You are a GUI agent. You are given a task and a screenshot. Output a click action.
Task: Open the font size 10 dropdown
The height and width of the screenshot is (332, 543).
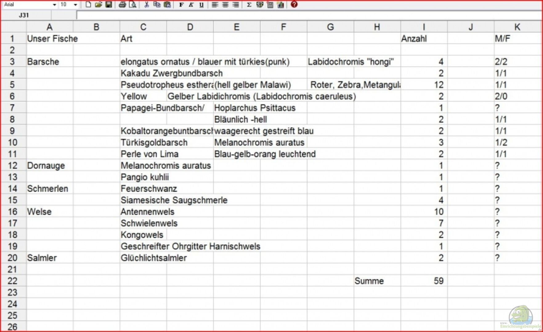(75, 5)
